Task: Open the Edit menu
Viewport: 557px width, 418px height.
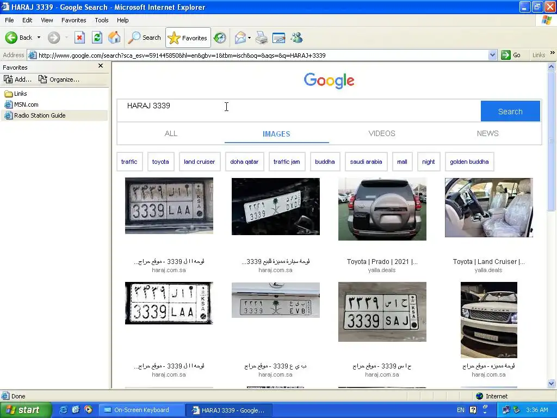Action: click(x=27, y=20)
